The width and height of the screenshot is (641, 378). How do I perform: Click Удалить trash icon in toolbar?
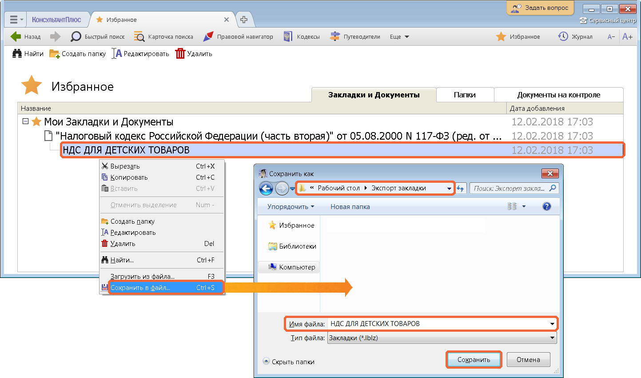(x=194, y=53)
